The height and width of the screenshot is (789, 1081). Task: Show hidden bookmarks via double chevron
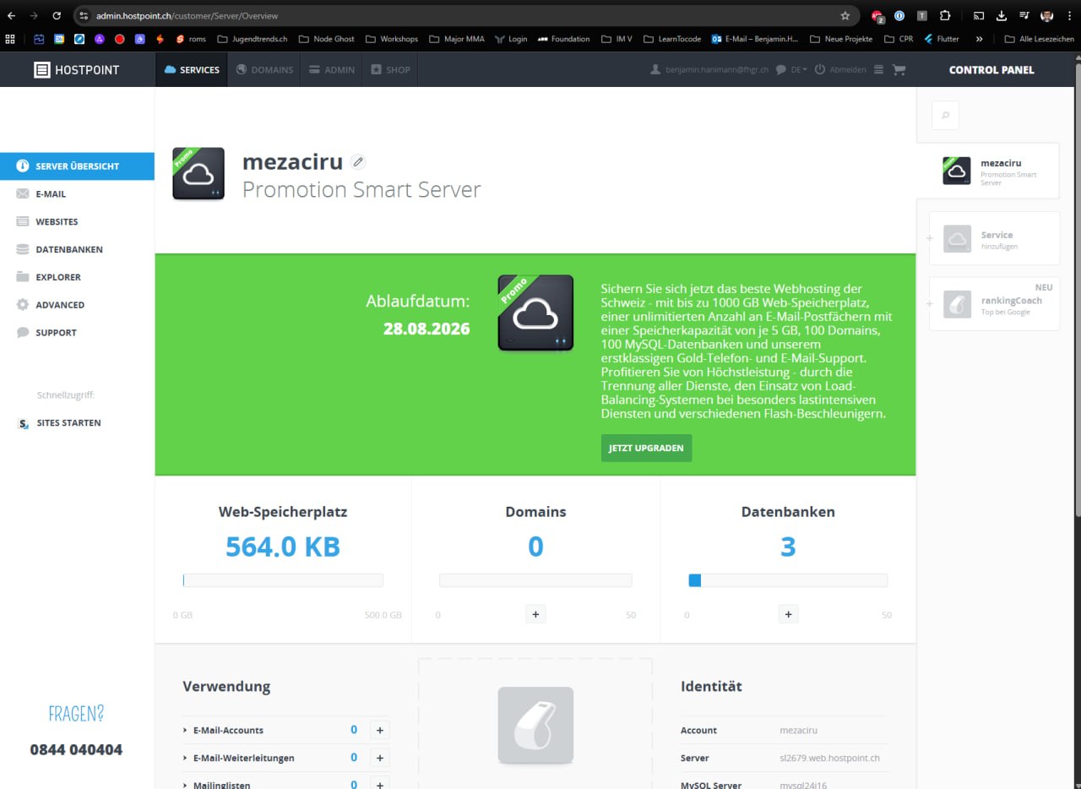point(979,39)
